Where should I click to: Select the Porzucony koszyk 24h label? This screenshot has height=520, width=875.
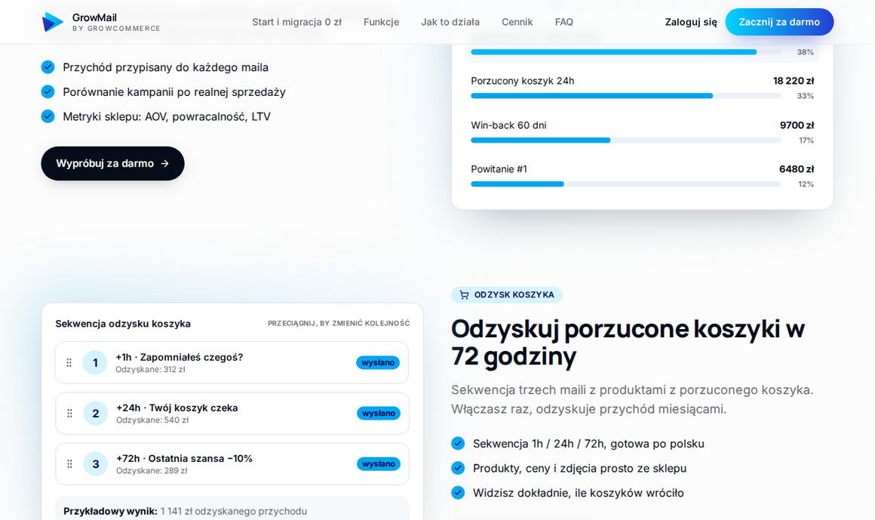point(522,81)
